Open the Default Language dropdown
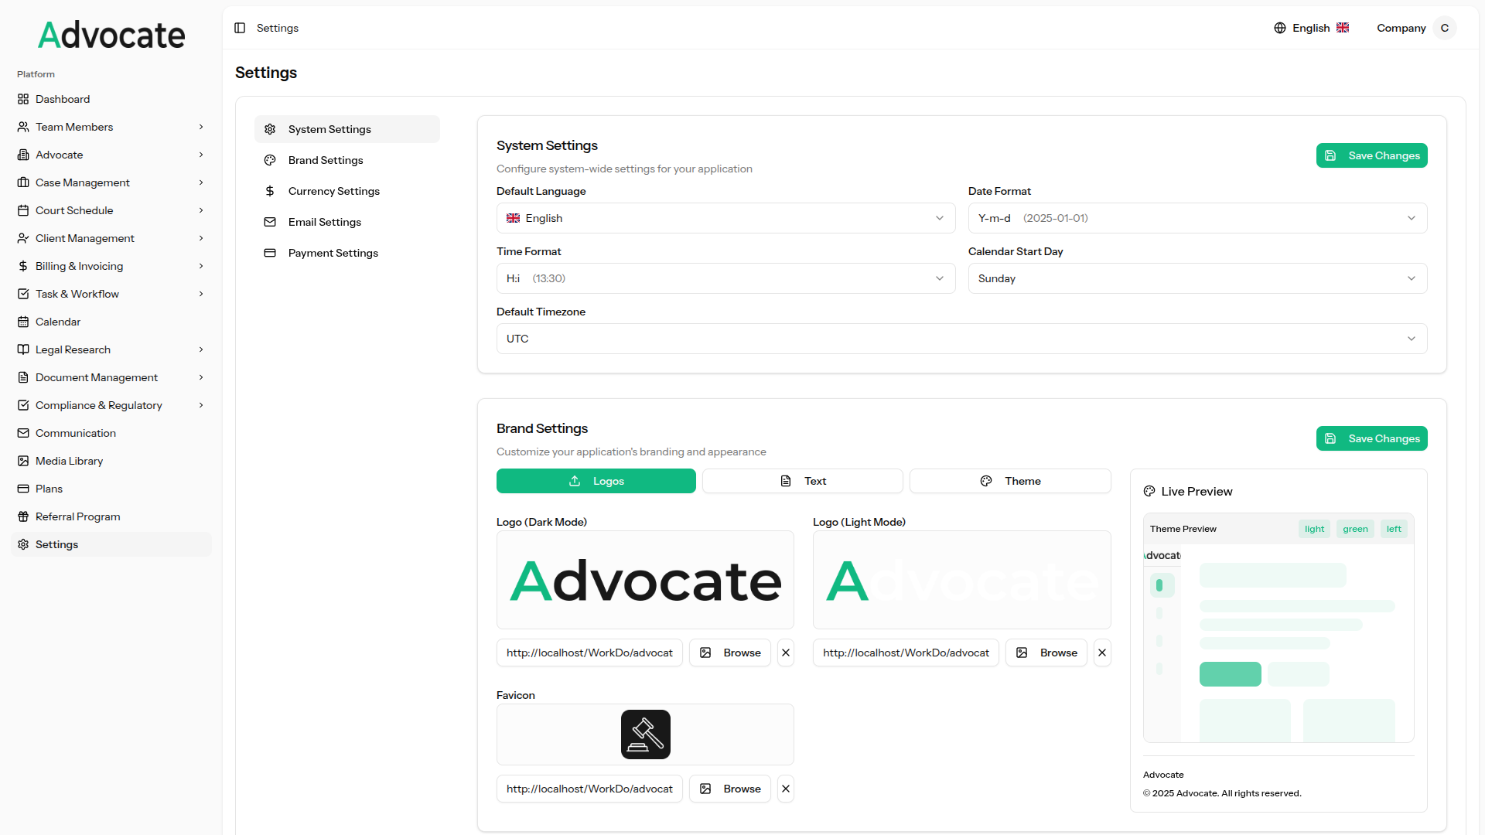Screen dimensions: 1485x835 725,218
